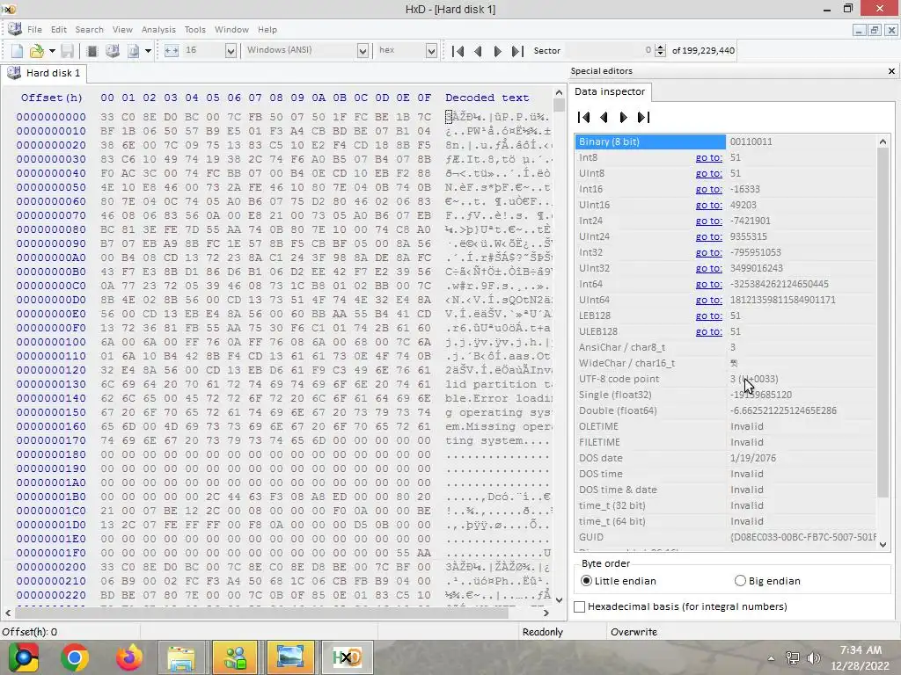Open the Analysis menu

(158, 29)
